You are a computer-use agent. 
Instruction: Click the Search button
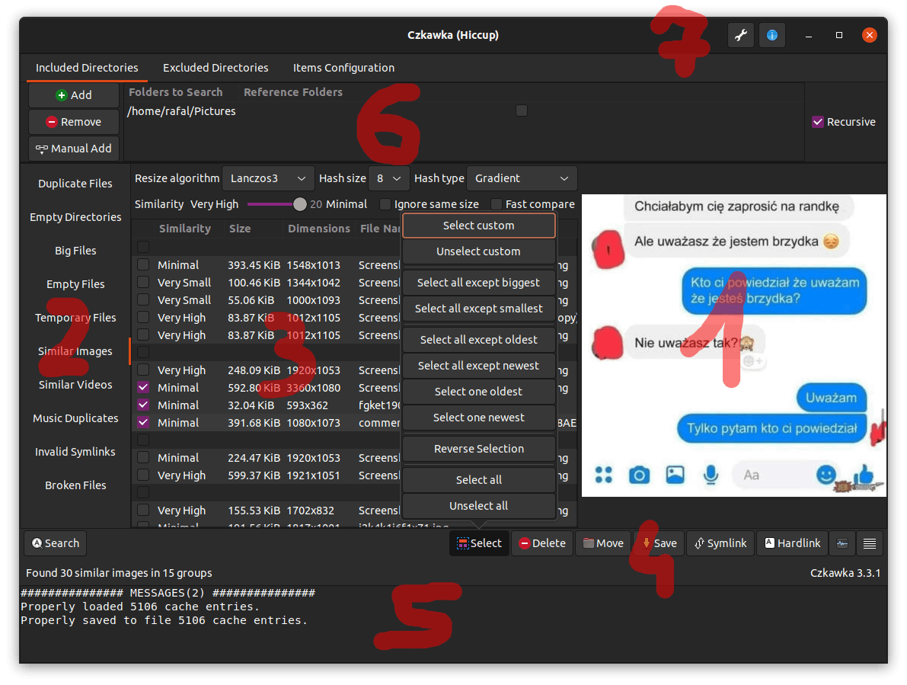[56, 543]
